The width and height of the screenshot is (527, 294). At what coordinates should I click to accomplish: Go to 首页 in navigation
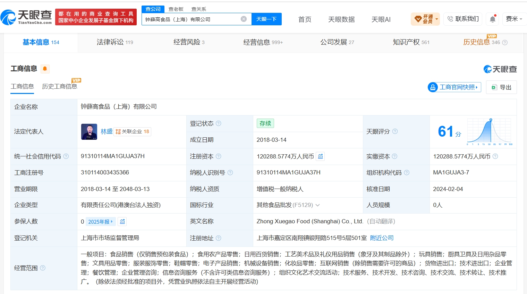[305, 19]
